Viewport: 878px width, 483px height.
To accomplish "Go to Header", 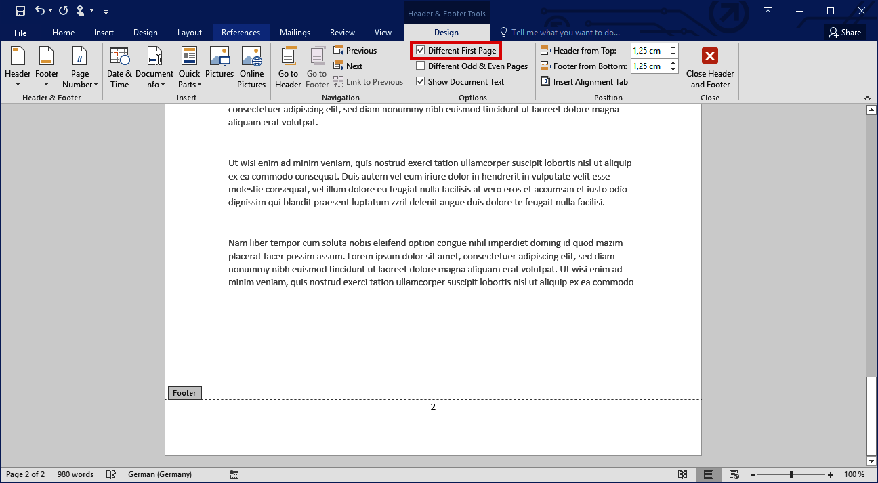I will [287, 66].
